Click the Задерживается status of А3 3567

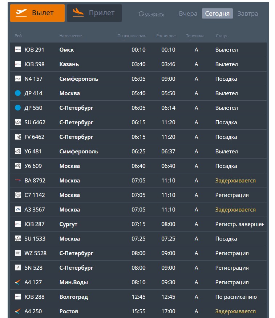coord(235,209)
